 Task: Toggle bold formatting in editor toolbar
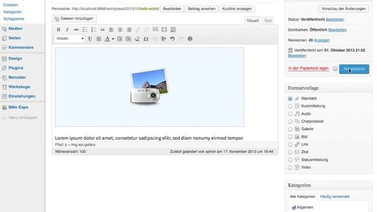click(58, 29)
